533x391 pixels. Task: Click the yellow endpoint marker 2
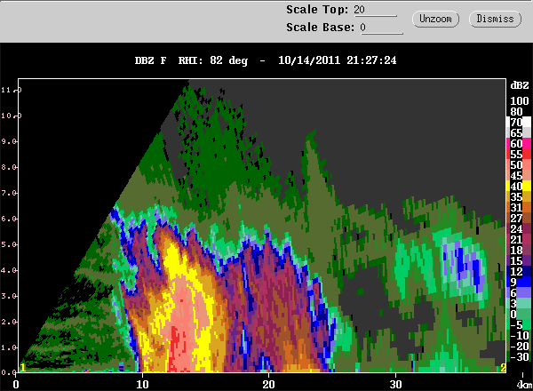coord(503,367)
